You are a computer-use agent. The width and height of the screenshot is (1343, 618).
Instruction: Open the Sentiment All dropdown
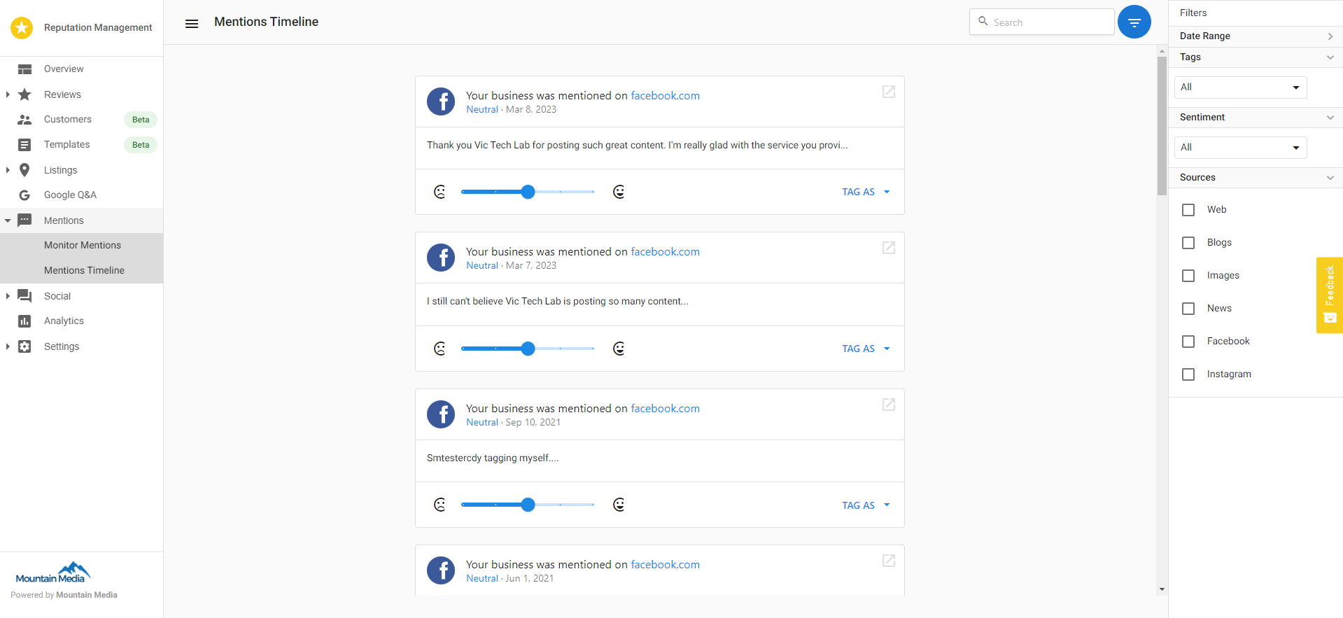point(1240,148)
